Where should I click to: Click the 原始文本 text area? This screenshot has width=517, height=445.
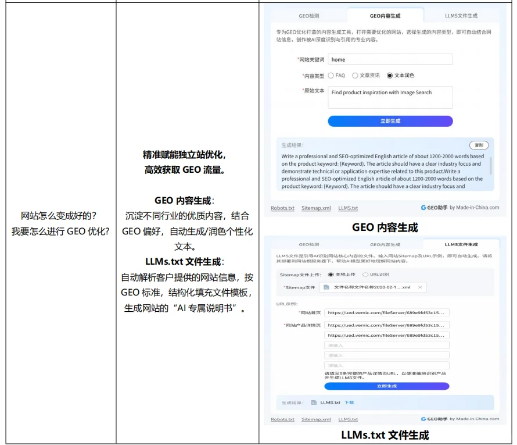pos(390,97)
